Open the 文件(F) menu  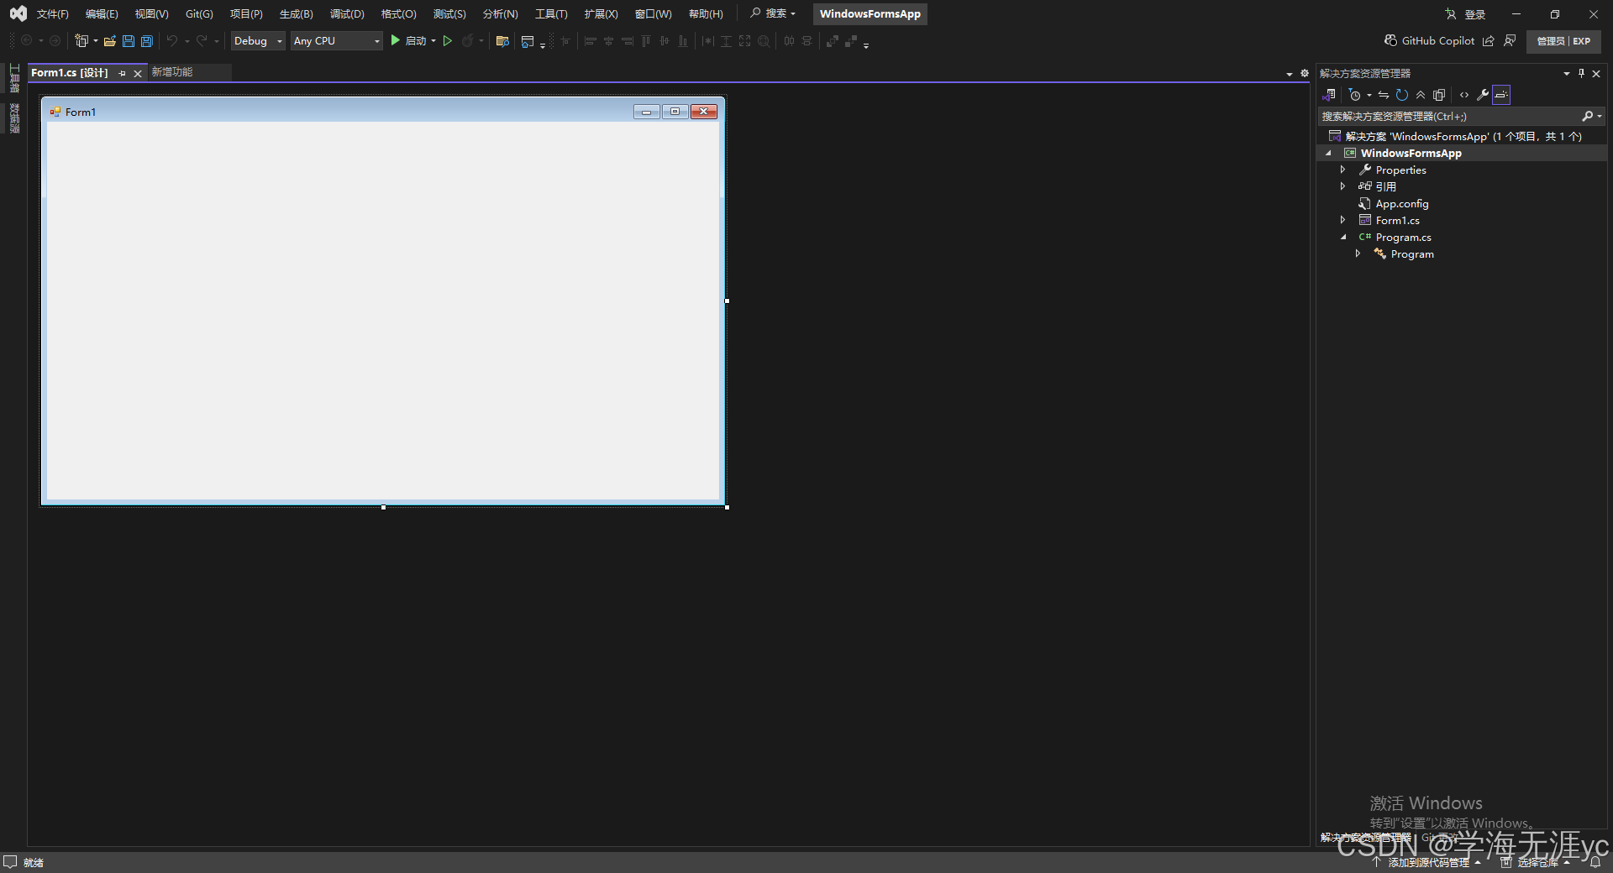click(53, 14)
